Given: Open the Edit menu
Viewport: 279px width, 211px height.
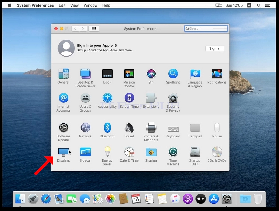Looking at the screenshot, I should point(62,5).
